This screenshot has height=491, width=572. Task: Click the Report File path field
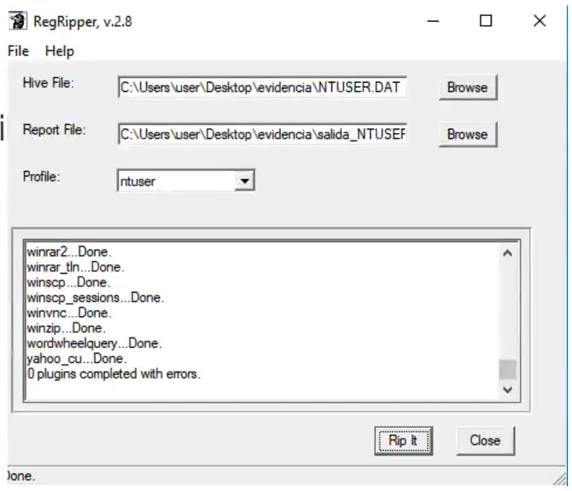[x=262, y=134]
